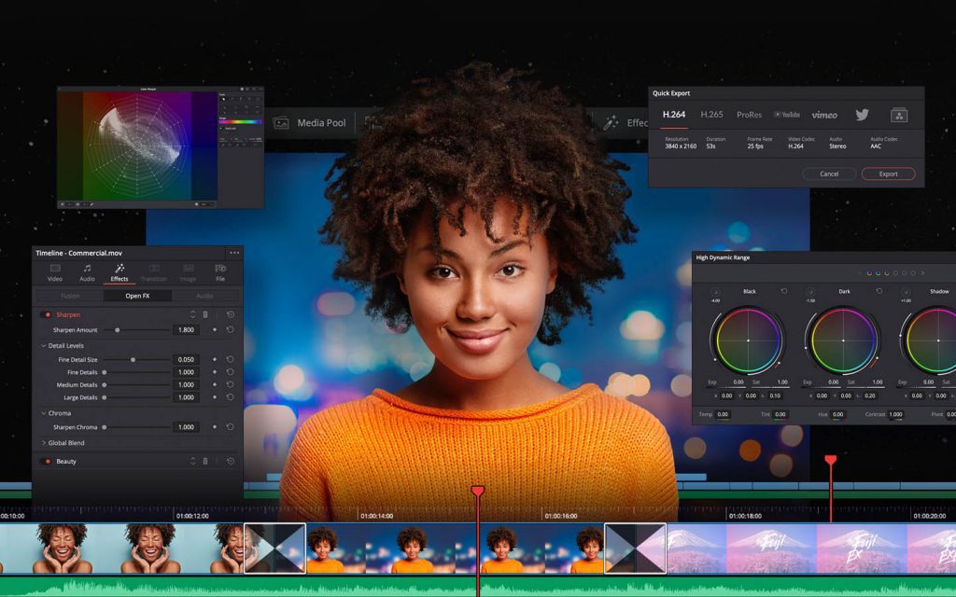Click the Sharpen Amount slider
The image size is (956, 597).
click(x=136, y=329)
